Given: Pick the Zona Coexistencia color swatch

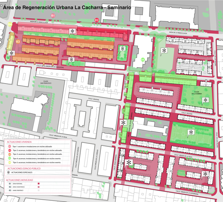Looking at the screenshot, I should (x=39, y=187).
